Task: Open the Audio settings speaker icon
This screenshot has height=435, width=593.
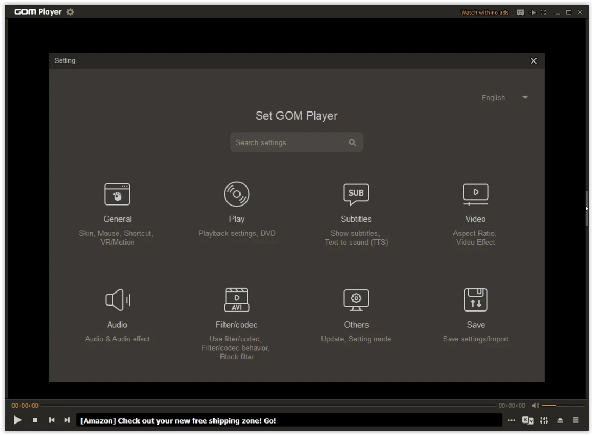Action: (117, 300)
